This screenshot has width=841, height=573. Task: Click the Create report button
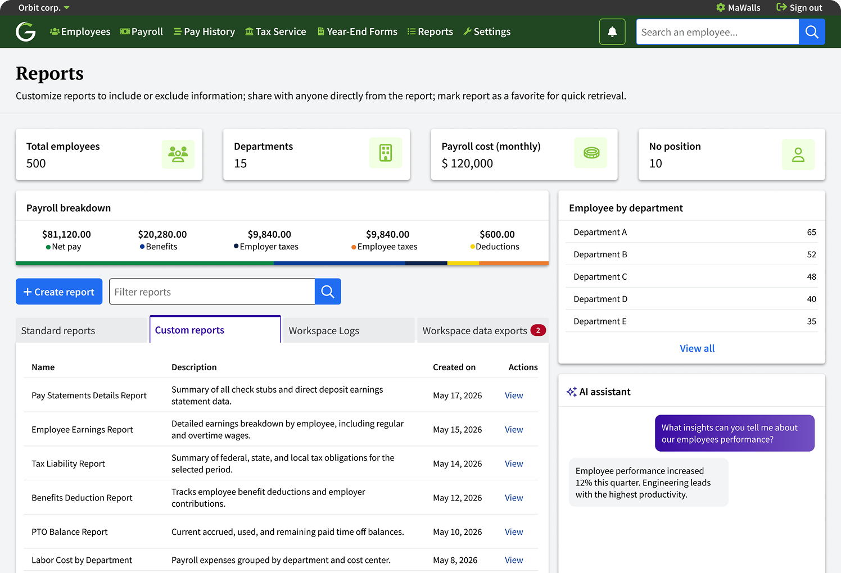point(59,292)
